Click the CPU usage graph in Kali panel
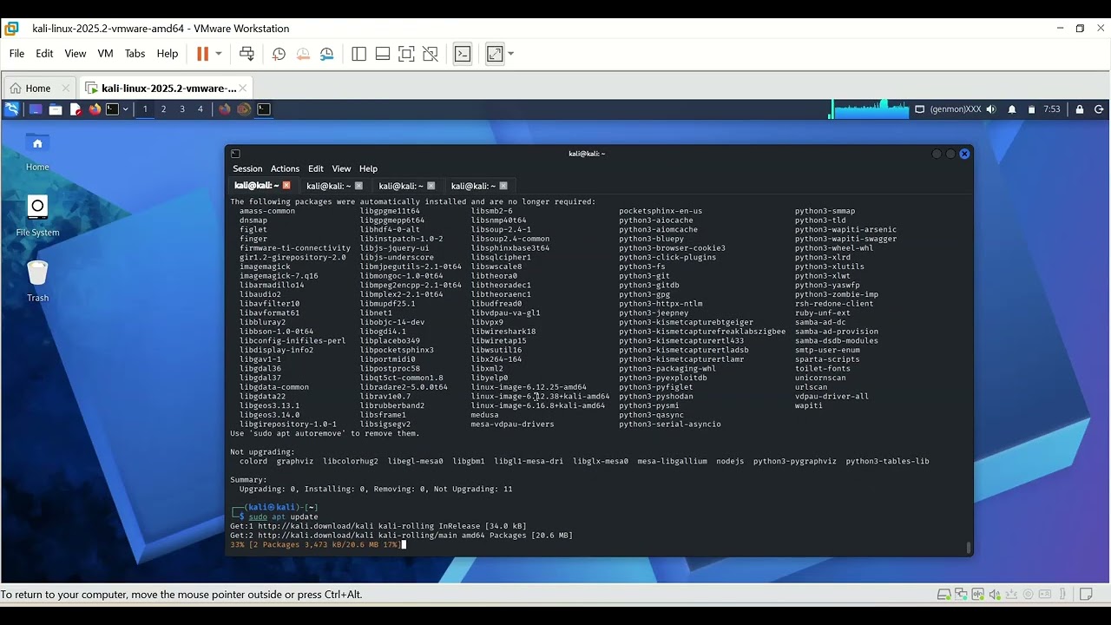Viewport: 1111px width, 625px height. 870,109
